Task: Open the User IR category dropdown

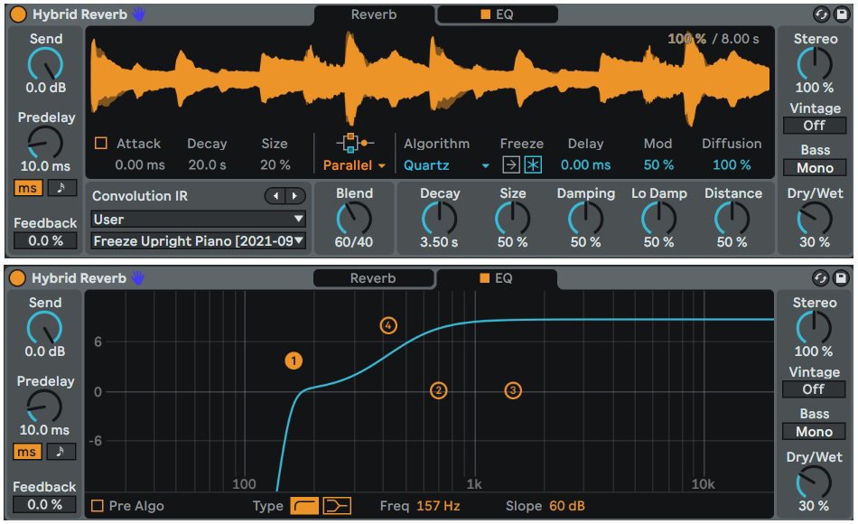Action: [198, 220]
